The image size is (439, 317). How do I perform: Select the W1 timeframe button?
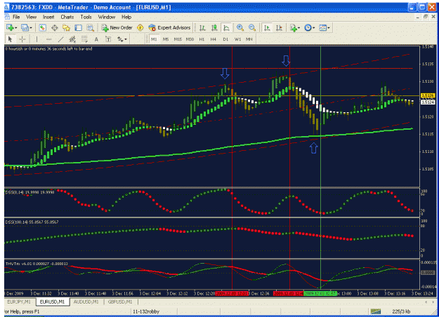[x=237, y=39]
